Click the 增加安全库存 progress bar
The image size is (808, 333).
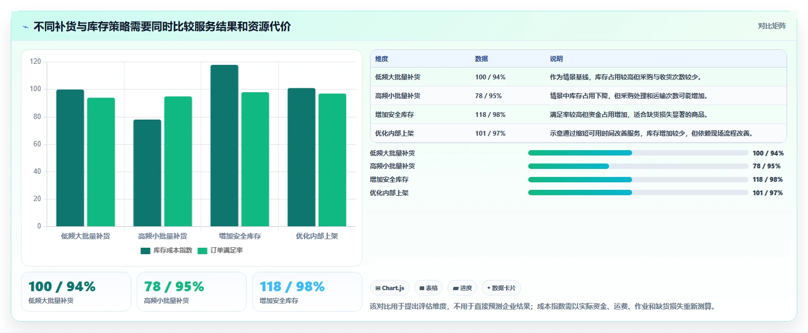[x=638, y=180]
